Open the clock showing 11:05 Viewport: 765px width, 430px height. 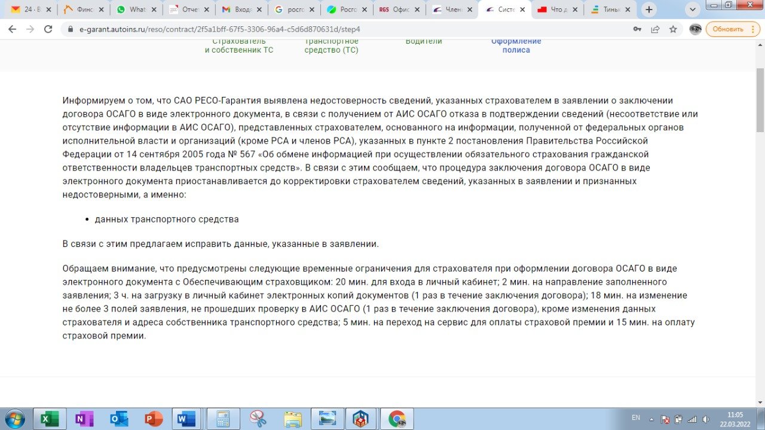735,414
